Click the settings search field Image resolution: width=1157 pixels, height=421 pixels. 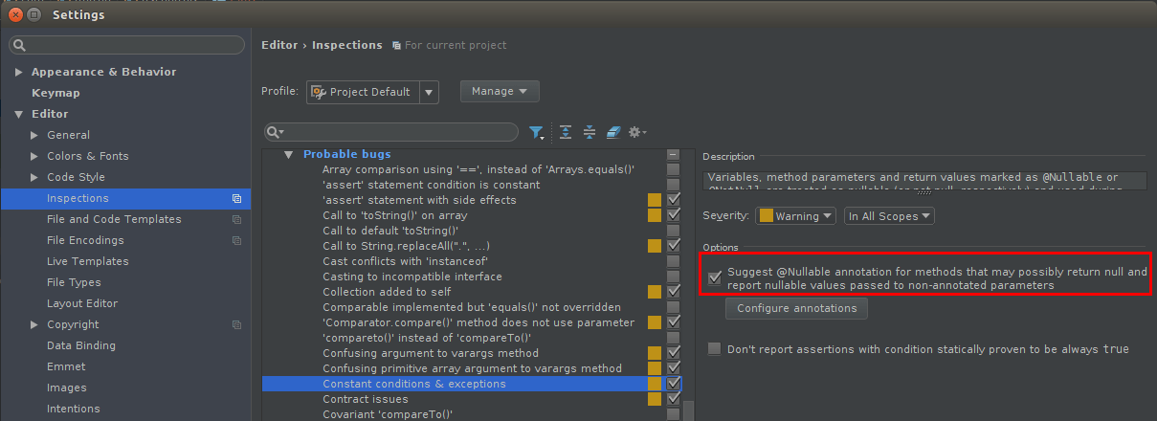[127, 45]
